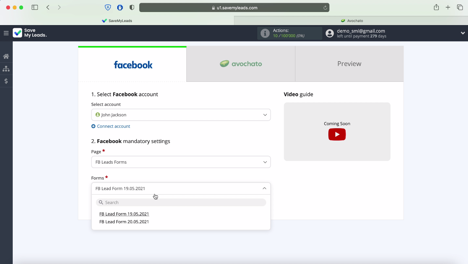
Task: Select the Preview step tab
Action: [x=349, y=64]
